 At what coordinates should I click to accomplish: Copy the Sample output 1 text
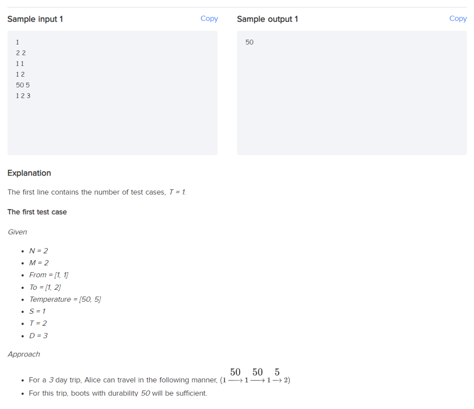click(458, 19)
